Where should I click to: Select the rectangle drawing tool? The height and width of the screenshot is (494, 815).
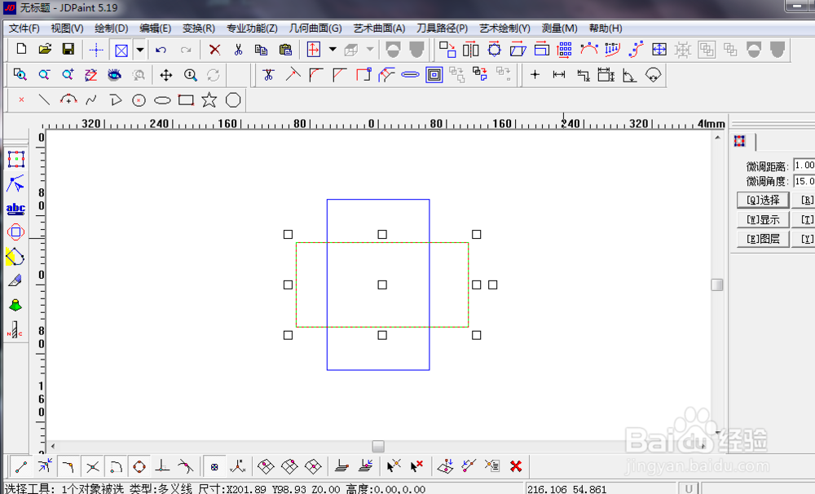[x=186, y=99]
